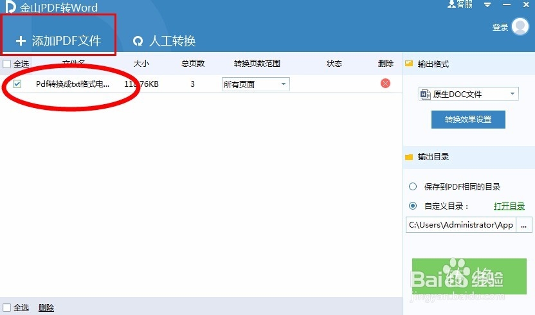Viewport: 535px width, 315px height.
Task: Click the Word document icon in format box
Action: pyautogui.click(x=425, y=94)
